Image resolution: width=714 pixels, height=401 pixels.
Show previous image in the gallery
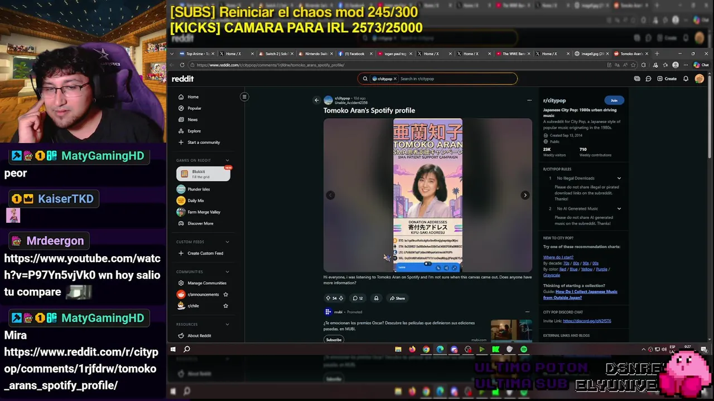tap(330, 195)
